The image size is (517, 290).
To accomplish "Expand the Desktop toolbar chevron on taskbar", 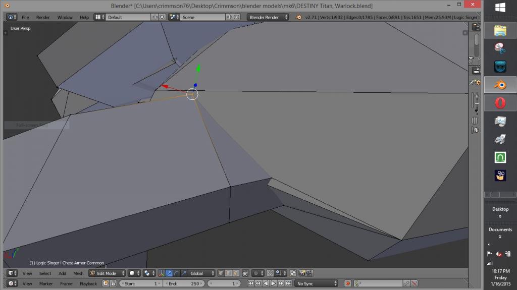I will click(500, 216).
